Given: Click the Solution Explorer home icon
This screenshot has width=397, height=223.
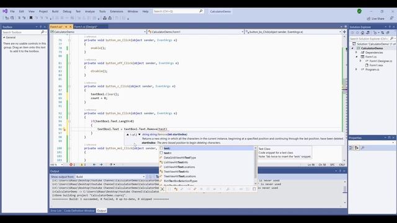Looking at the screenshot, I should click(x=362, y=33).
